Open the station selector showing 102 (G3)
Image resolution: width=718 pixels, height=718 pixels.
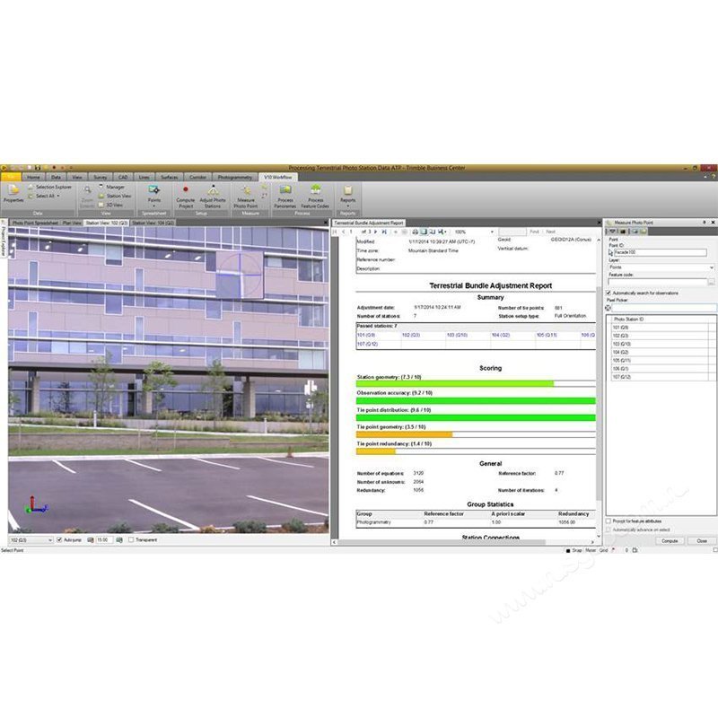pyautogui.click(x=29, y=539)
